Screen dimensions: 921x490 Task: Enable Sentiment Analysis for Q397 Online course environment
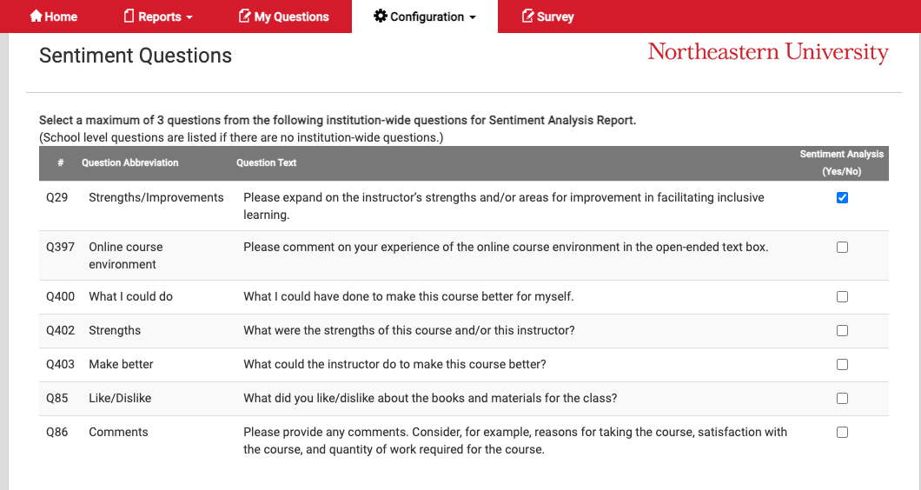pyautogui.click(x=842, y=248)
